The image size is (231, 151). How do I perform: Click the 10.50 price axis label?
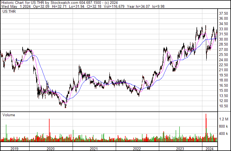click(223, 106)
